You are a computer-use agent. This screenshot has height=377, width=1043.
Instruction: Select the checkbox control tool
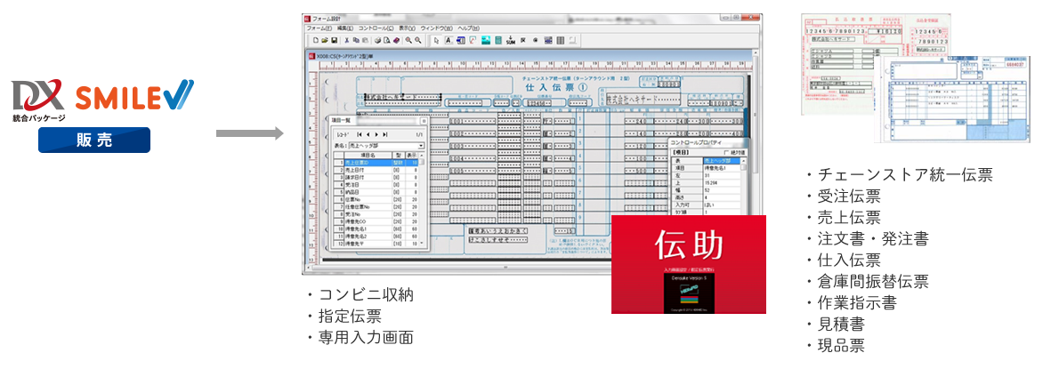coord(522,41)
